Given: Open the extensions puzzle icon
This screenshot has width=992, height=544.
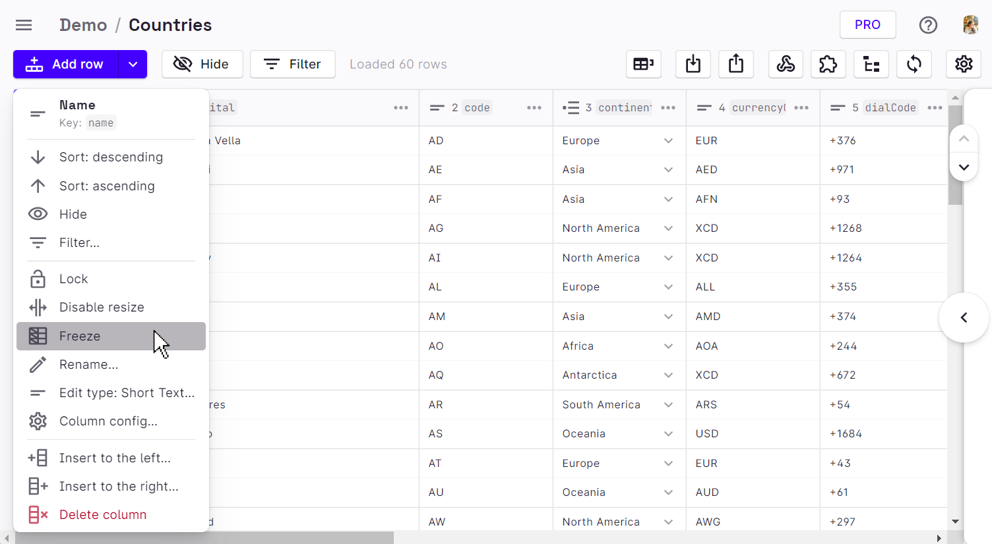Looking at the screenshot, I should tap(828, 64).
